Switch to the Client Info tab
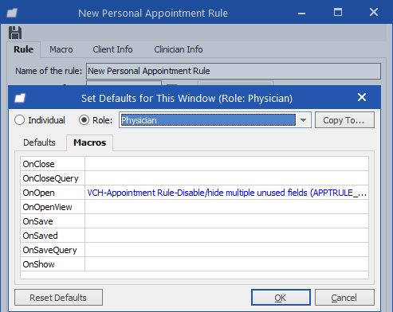 [112, 49]
